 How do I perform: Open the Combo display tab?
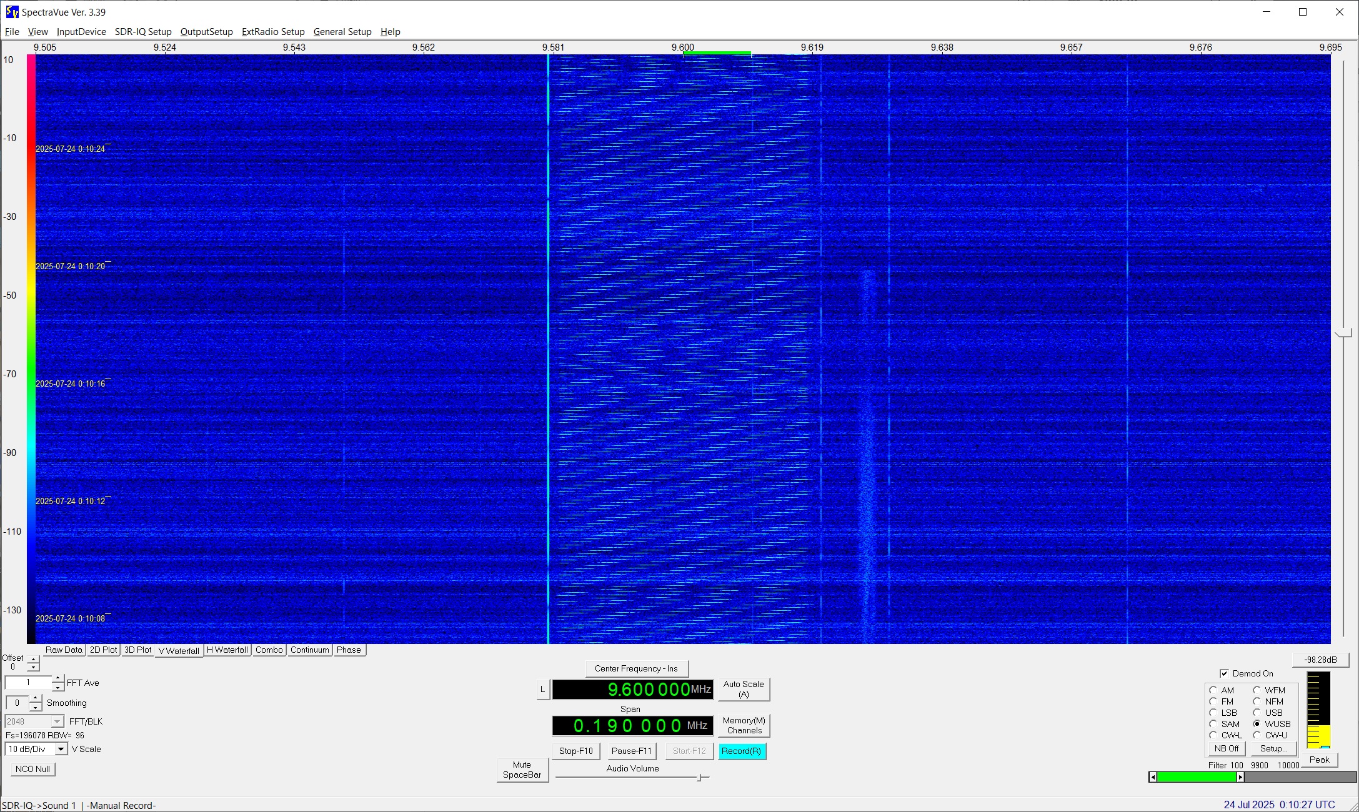[x=269, y=650]
